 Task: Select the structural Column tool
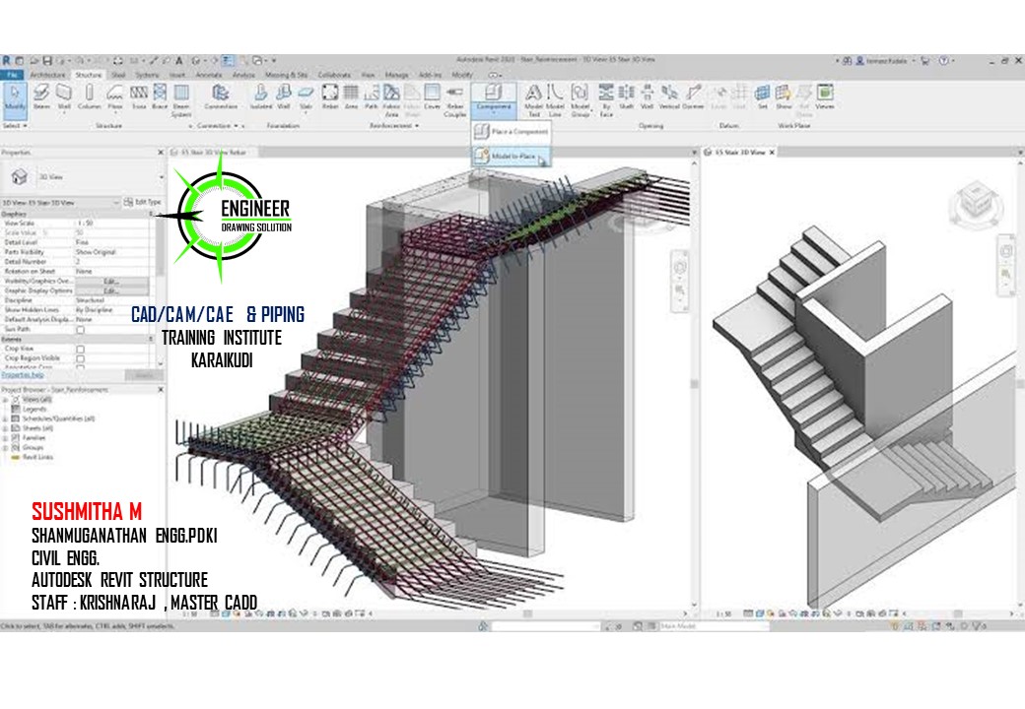[x=89, y=97]
